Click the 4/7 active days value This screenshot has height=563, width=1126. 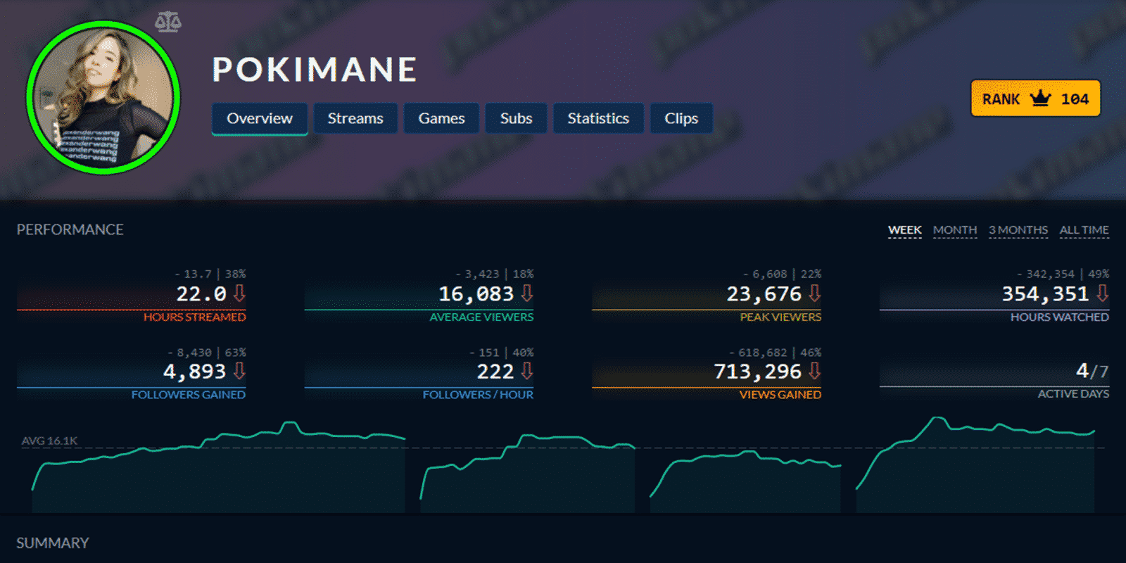pos(1092,370)
